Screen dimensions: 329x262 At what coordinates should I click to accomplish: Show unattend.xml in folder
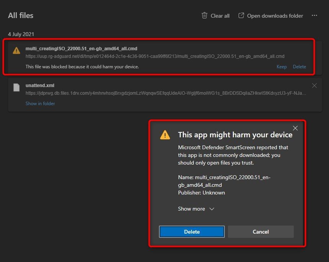click(40, 103)
